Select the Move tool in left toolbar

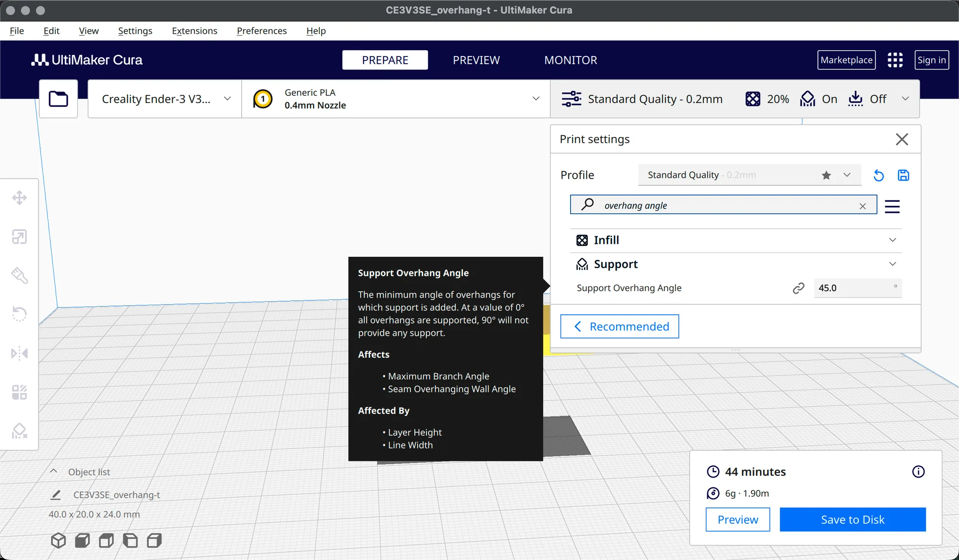pos(19,197)
